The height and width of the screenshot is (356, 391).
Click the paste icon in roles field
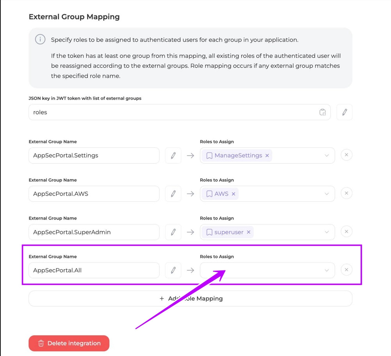point(323,112)
